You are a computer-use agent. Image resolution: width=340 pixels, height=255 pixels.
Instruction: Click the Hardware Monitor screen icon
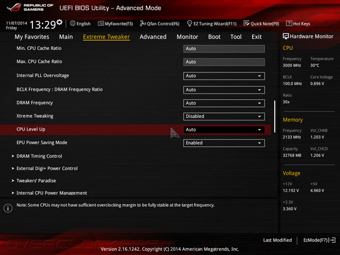click(x=286, y=36)
